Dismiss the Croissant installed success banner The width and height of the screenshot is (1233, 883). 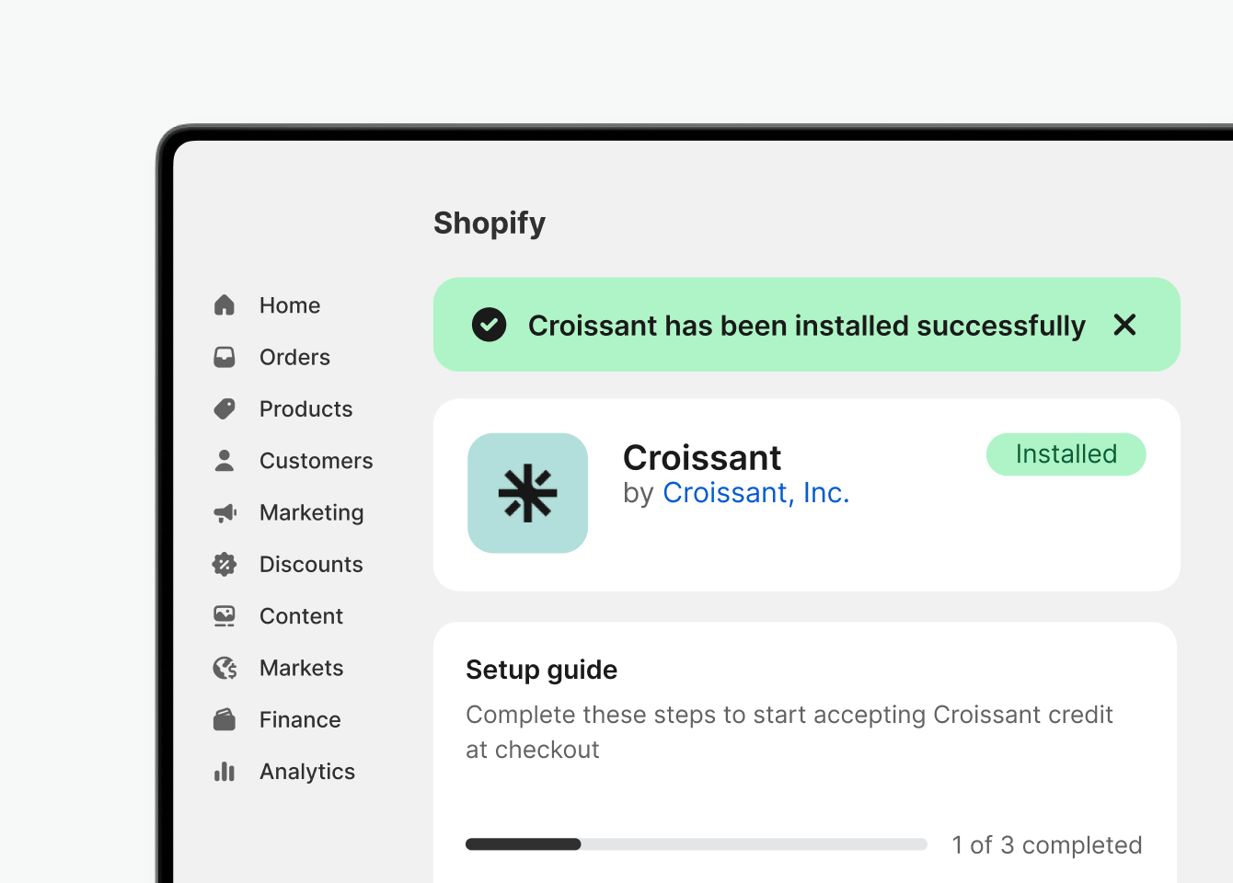tap(1124, 325)
